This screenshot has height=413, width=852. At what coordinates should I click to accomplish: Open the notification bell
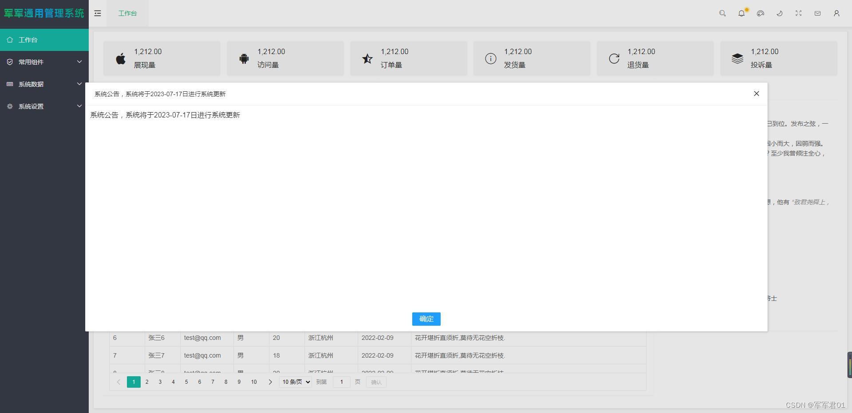(742, 13)
